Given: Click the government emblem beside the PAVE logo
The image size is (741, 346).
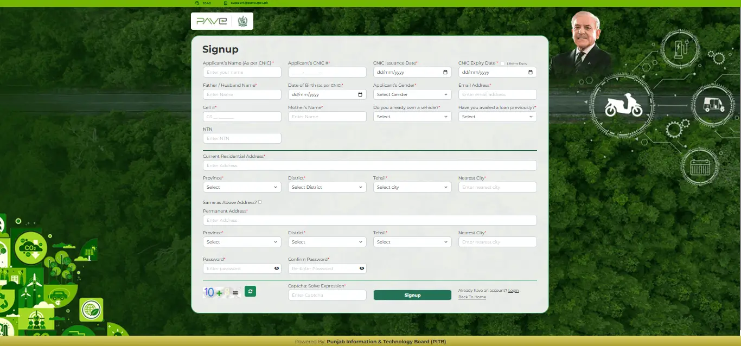Looking at the screenshot, I should click(242, 21).
